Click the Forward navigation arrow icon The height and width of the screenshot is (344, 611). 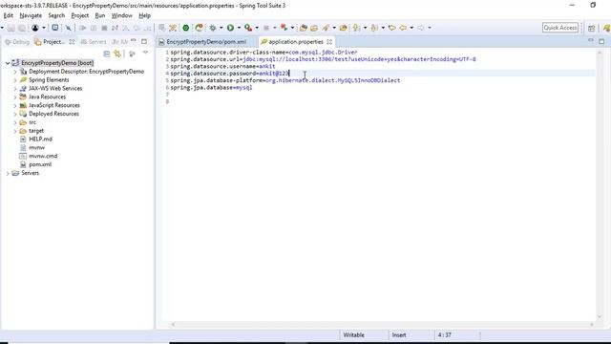click(x=421, y=28)
